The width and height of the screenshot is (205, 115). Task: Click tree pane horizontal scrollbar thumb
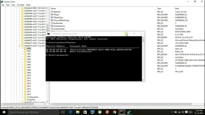[19, 104]
